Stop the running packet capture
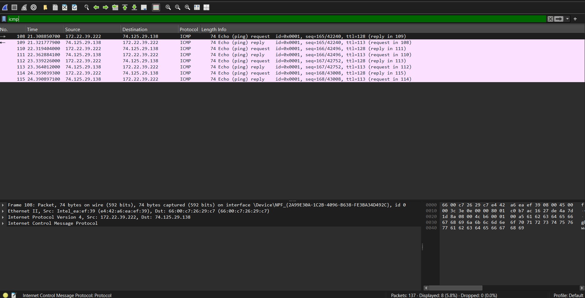 (x=14, y=7)
